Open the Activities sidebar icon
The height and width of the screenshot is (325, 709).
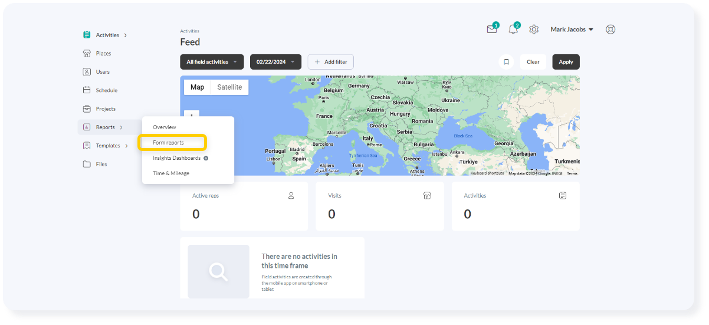87,35
